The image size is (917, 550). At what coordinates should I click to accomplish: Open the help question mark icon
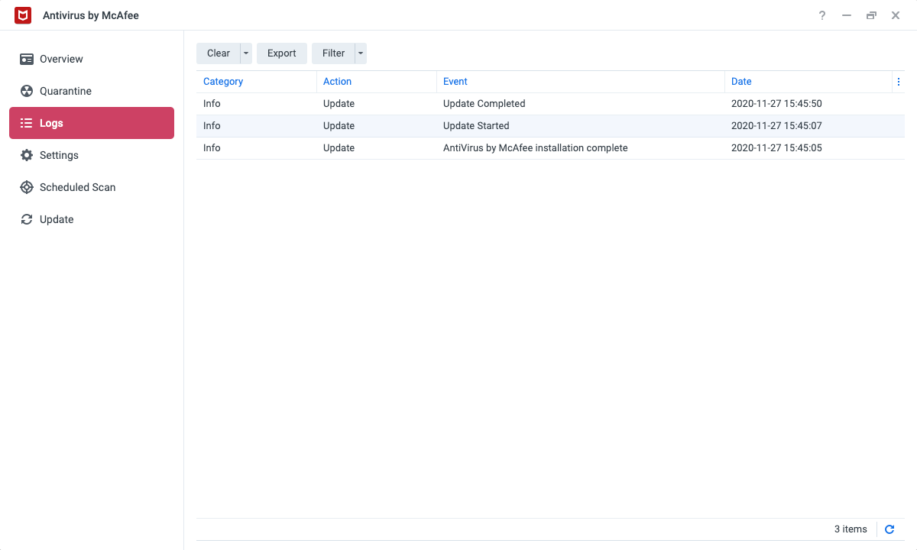tap(822, 15)
